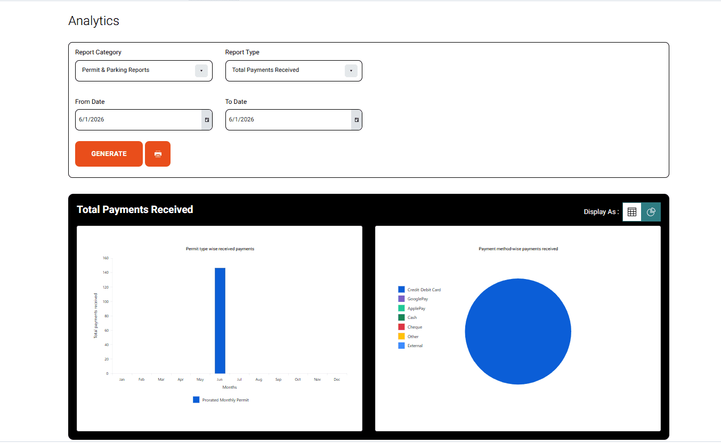Click the Prorated Monthly Permit legend text

(225, 400)
